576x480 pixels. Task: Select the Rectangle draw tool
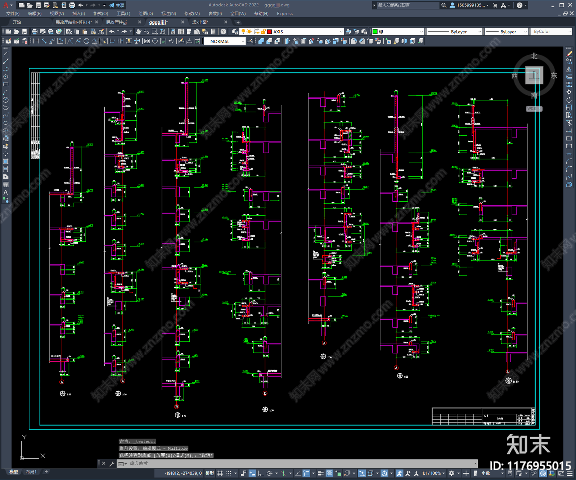coord(5,85)
